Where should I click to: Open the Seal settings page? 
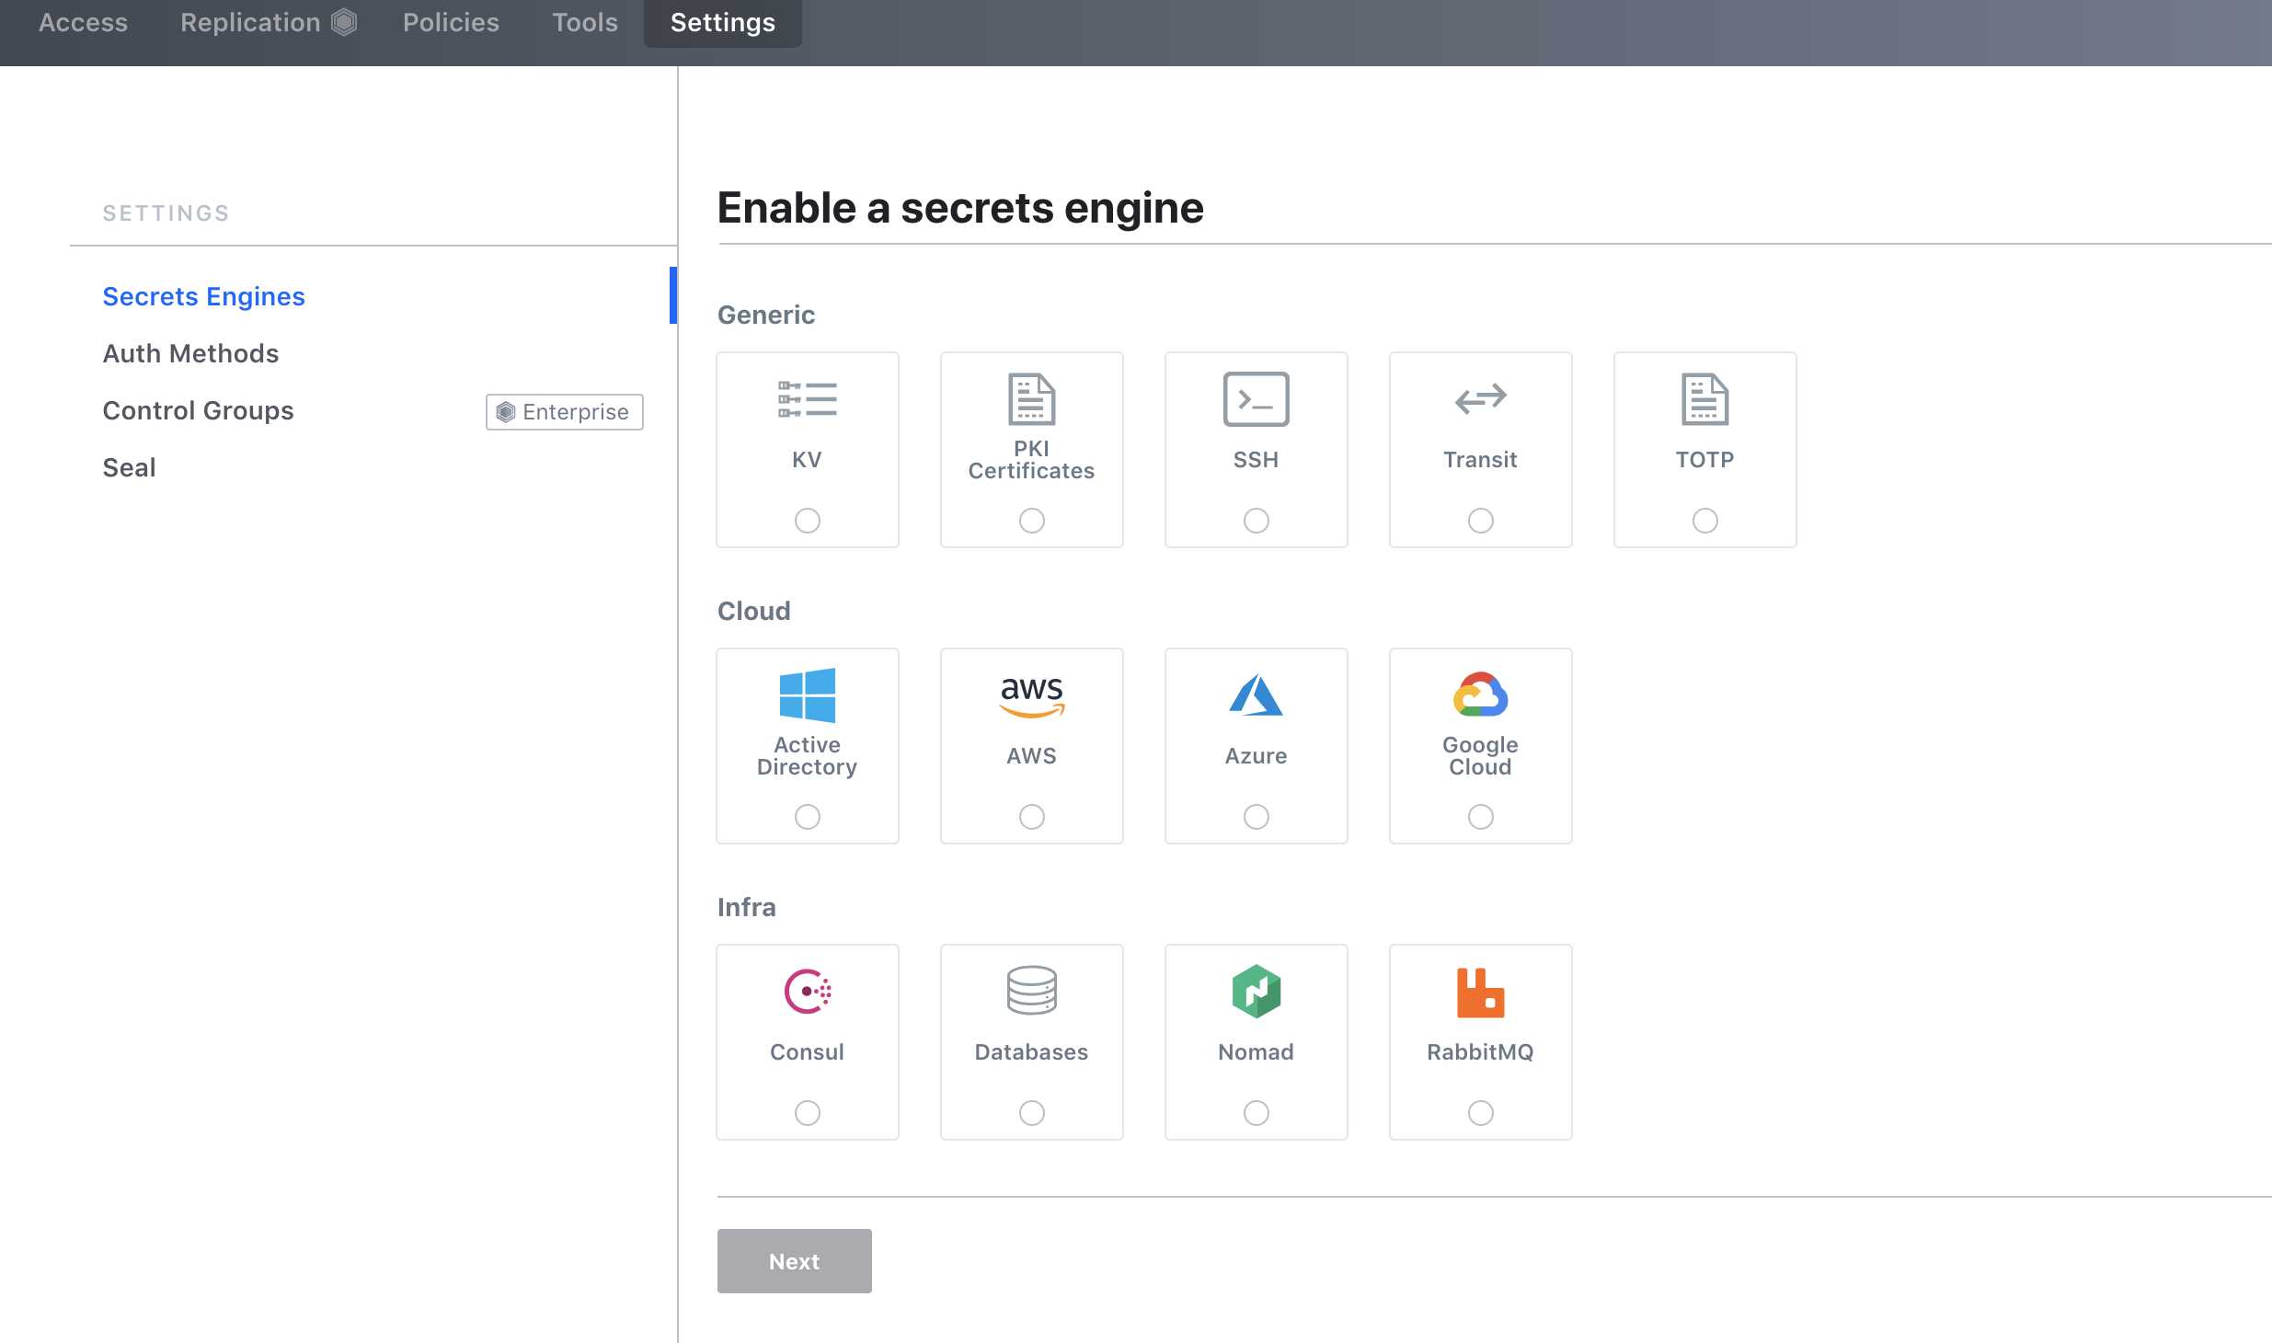[x=129, y=467]
